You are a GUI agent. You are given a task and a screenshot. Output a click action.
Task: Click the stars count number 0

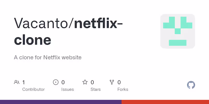tap(92, 82)
